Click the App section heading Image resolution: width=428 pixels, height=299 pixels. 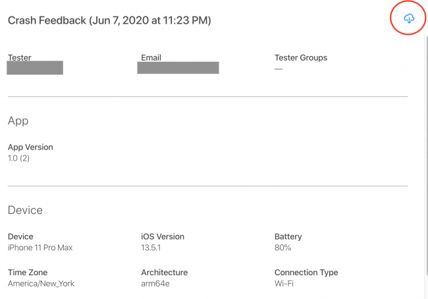coord(18,121)
